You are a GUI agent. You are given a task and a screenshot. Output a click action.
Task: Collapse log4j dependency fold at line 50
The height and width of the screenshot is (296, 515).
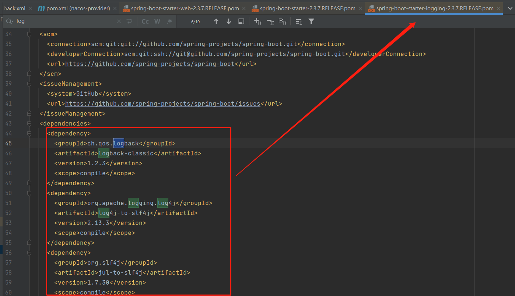pos(29,193)
